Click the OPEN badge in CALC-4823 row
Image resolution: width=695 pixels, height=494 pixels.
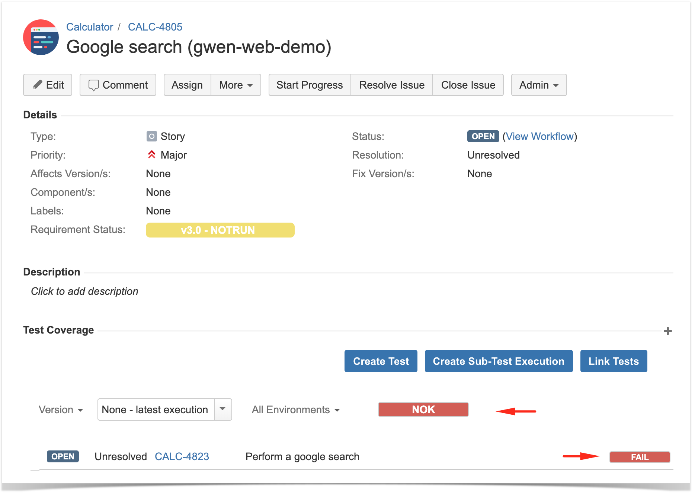click(63, 456)
